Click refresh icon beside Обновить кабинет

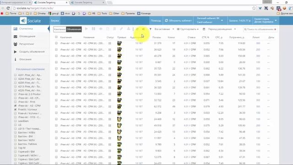[166, 21]
